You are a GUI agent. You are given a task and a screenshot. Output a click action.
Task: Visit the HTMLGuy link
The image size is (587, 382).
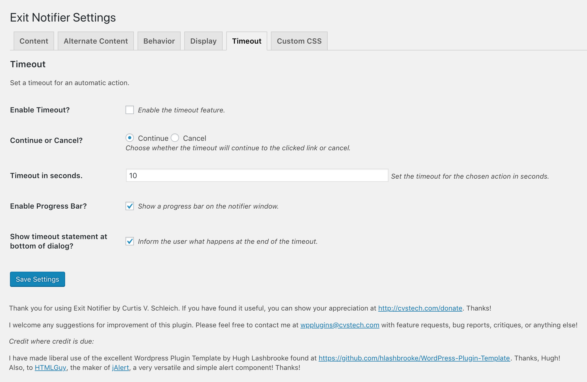pyautogui.click(x=50, y=368)
